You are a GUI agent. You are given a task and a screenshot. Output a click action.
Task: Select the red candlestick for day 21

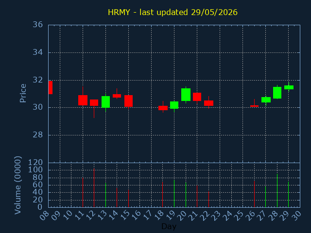(197, 97)
